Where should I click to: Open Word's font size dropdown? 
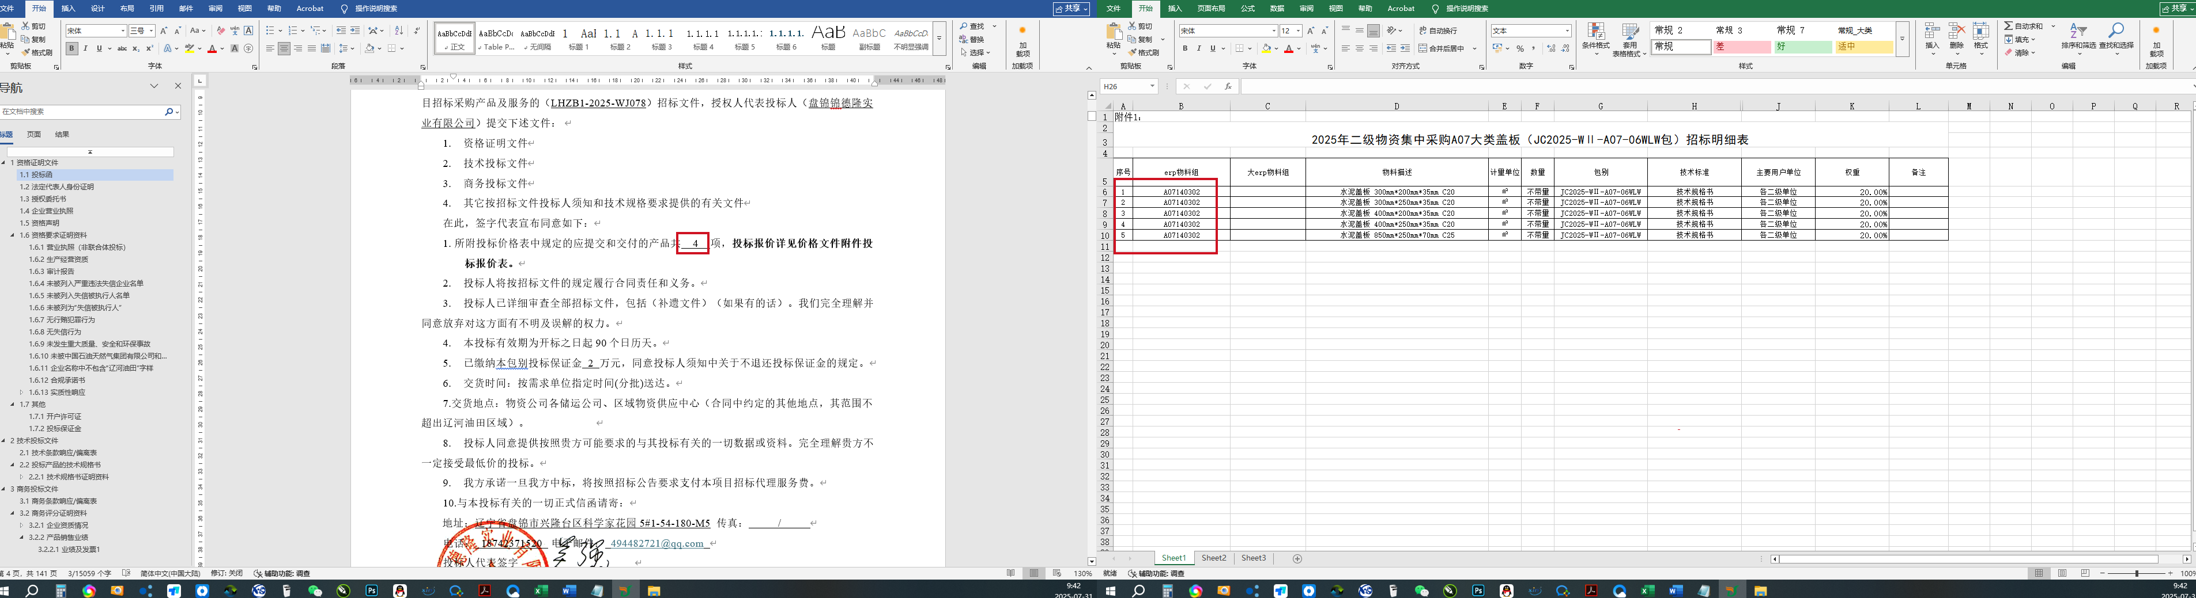tap(152, 31)
